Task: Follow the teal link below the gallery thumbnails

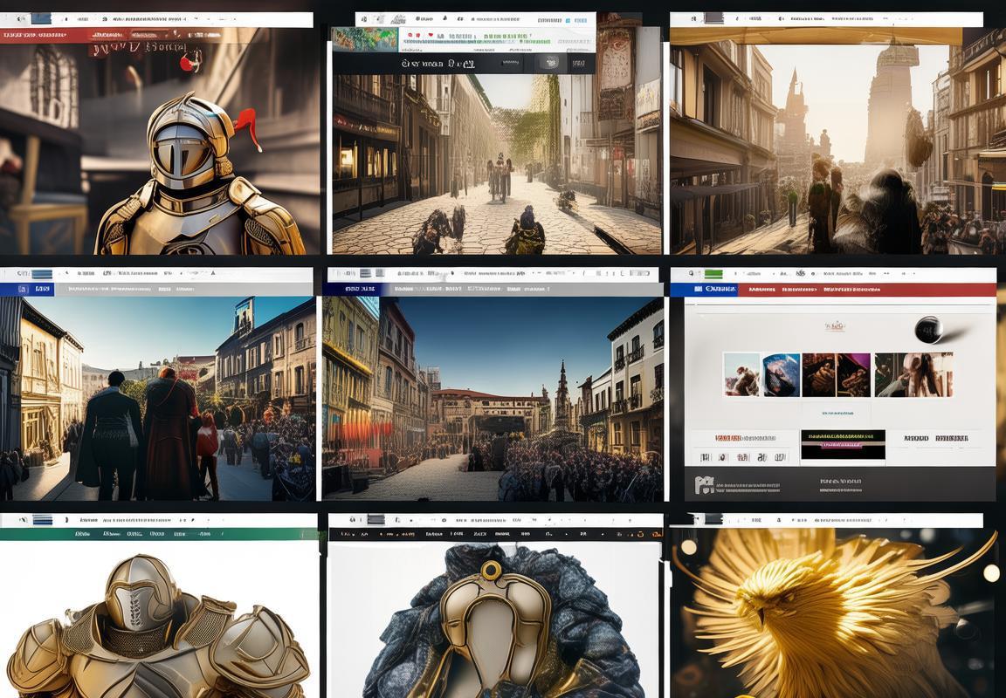Action: click(837, 413)
